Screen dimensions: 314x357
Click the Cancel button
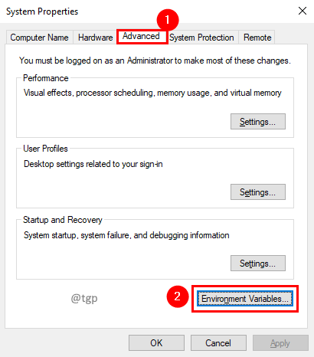[218, 343]
